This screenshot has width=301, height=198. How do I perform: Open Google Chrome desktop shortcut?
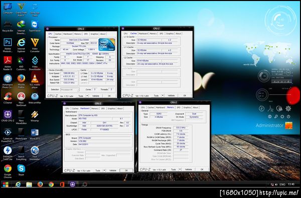click(x=8, y=171)
